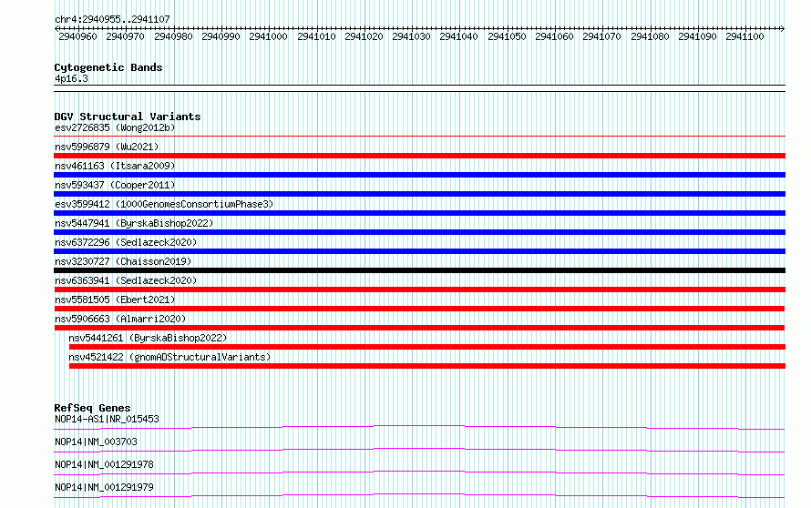Open gene NOP14-AS1|NR_015453

coord(107,419)
